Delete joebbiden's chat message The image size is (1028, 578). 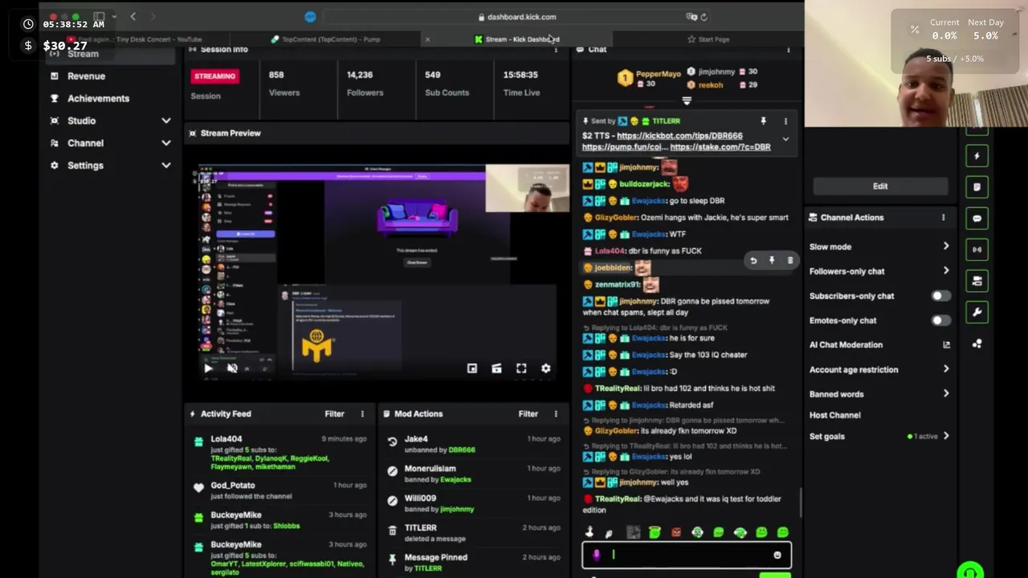[790, 261]
